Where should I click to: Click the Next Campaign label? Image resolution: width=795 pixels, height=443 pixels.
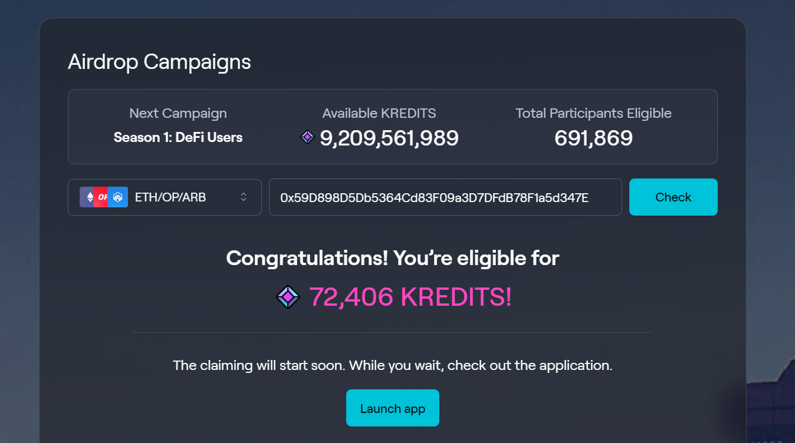178,113
